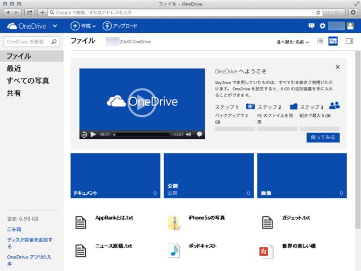Open the 公開 folder tile
Viewport: 361px width, 271px height.
209,176
